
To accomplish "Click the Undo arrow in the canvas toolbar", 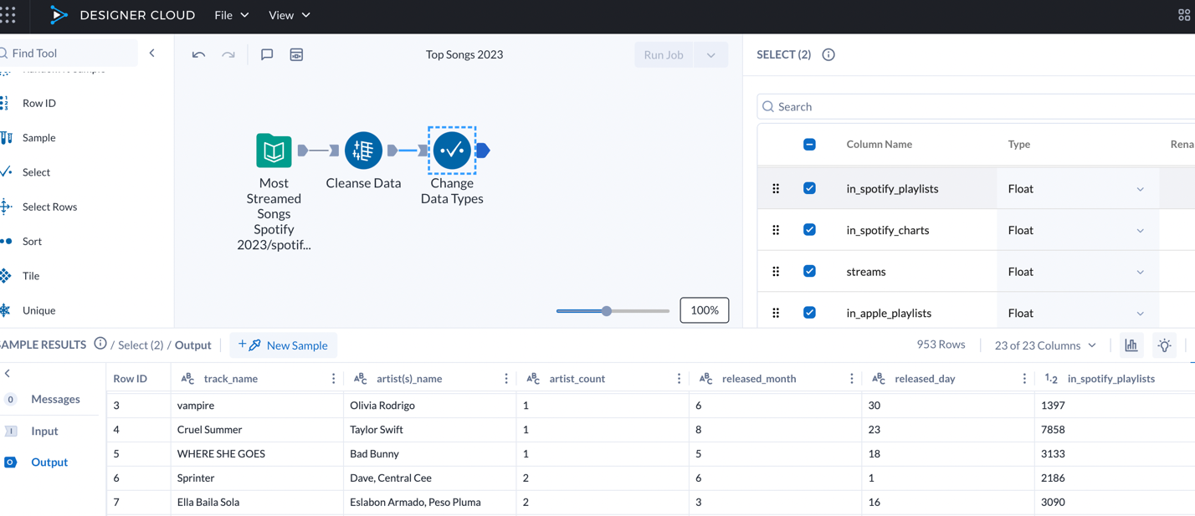I will pyautogui.click(x=198, y=54).
